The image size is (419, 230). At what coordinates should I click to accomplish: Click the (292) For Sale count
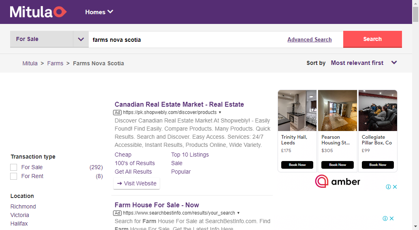point(96,168)
